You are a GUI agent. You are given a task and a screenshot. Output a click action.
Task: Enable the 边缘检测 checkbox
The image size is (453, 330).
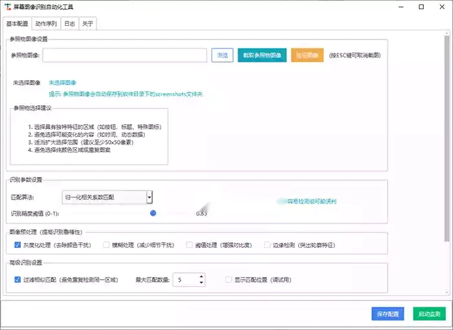coord(267,245)
